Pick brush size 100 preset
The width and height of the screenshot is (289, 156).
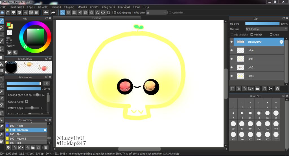(268, 125)
